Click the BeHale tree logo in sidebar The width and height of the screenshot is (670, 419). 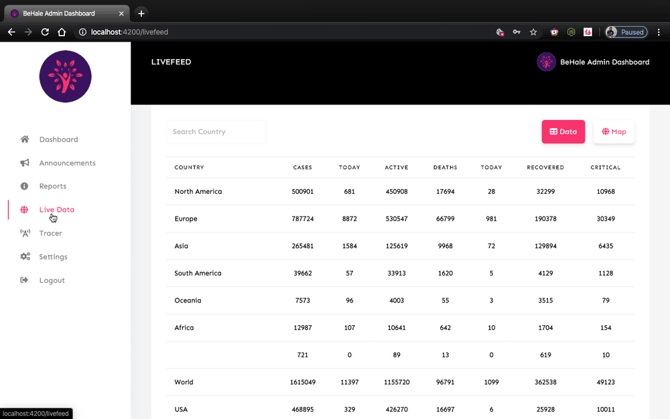coord(65,76)
